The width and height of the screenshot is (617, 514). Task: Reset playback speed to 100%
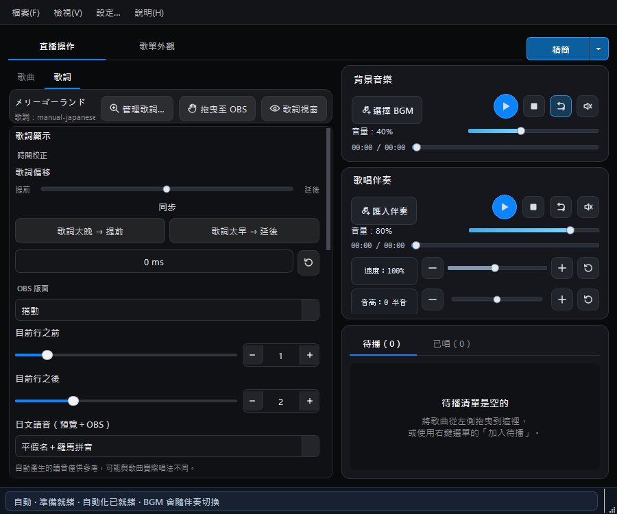point(588,268)
